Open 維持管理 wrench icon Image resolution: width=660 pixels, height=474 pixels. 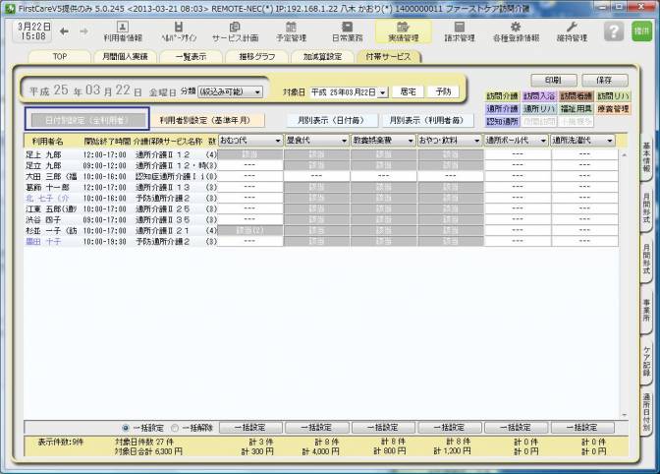tap(571, 31)
